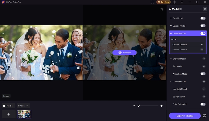The image size is (209, 121).
Task: Download the Sharpen Model
Action: click(x=204, y=59)
